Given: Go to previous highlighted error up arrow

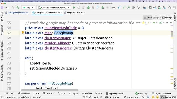Looking at the screenshot, I should (x=167, y=23).
